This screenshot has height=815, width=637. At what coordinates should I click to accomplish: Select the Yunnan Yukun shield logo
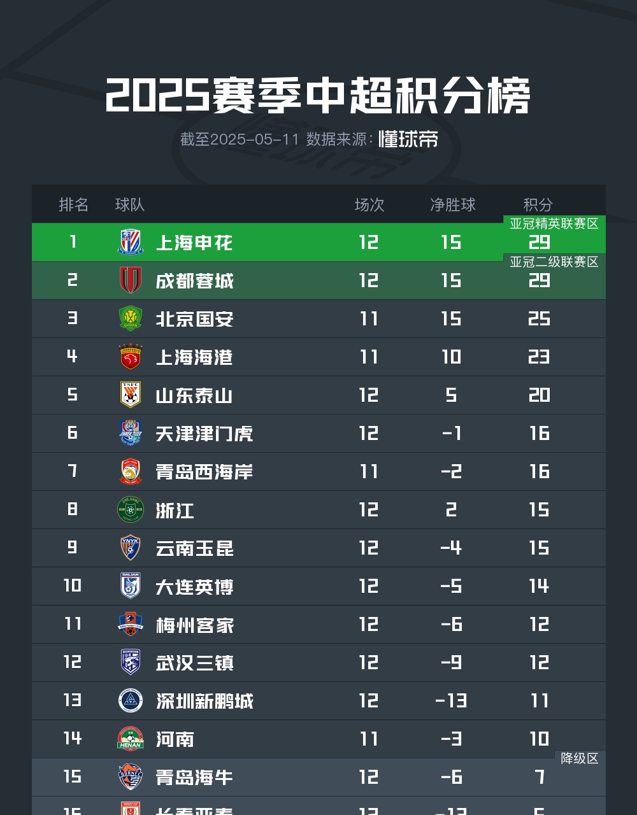[x=131, y=548]
